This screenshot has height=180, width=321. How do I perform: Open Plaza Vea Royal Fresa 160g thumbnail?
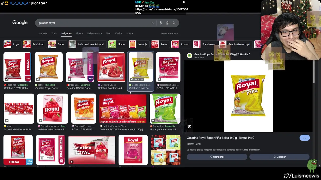click(x=17, y=67)
